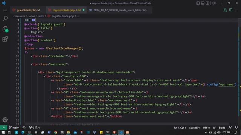Open Brave browser from taskbar
Viewport: 241px width, 135px height.
click(114, 132)
